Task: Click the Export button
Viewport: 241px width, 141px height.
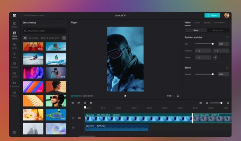Action: point(212,15)
